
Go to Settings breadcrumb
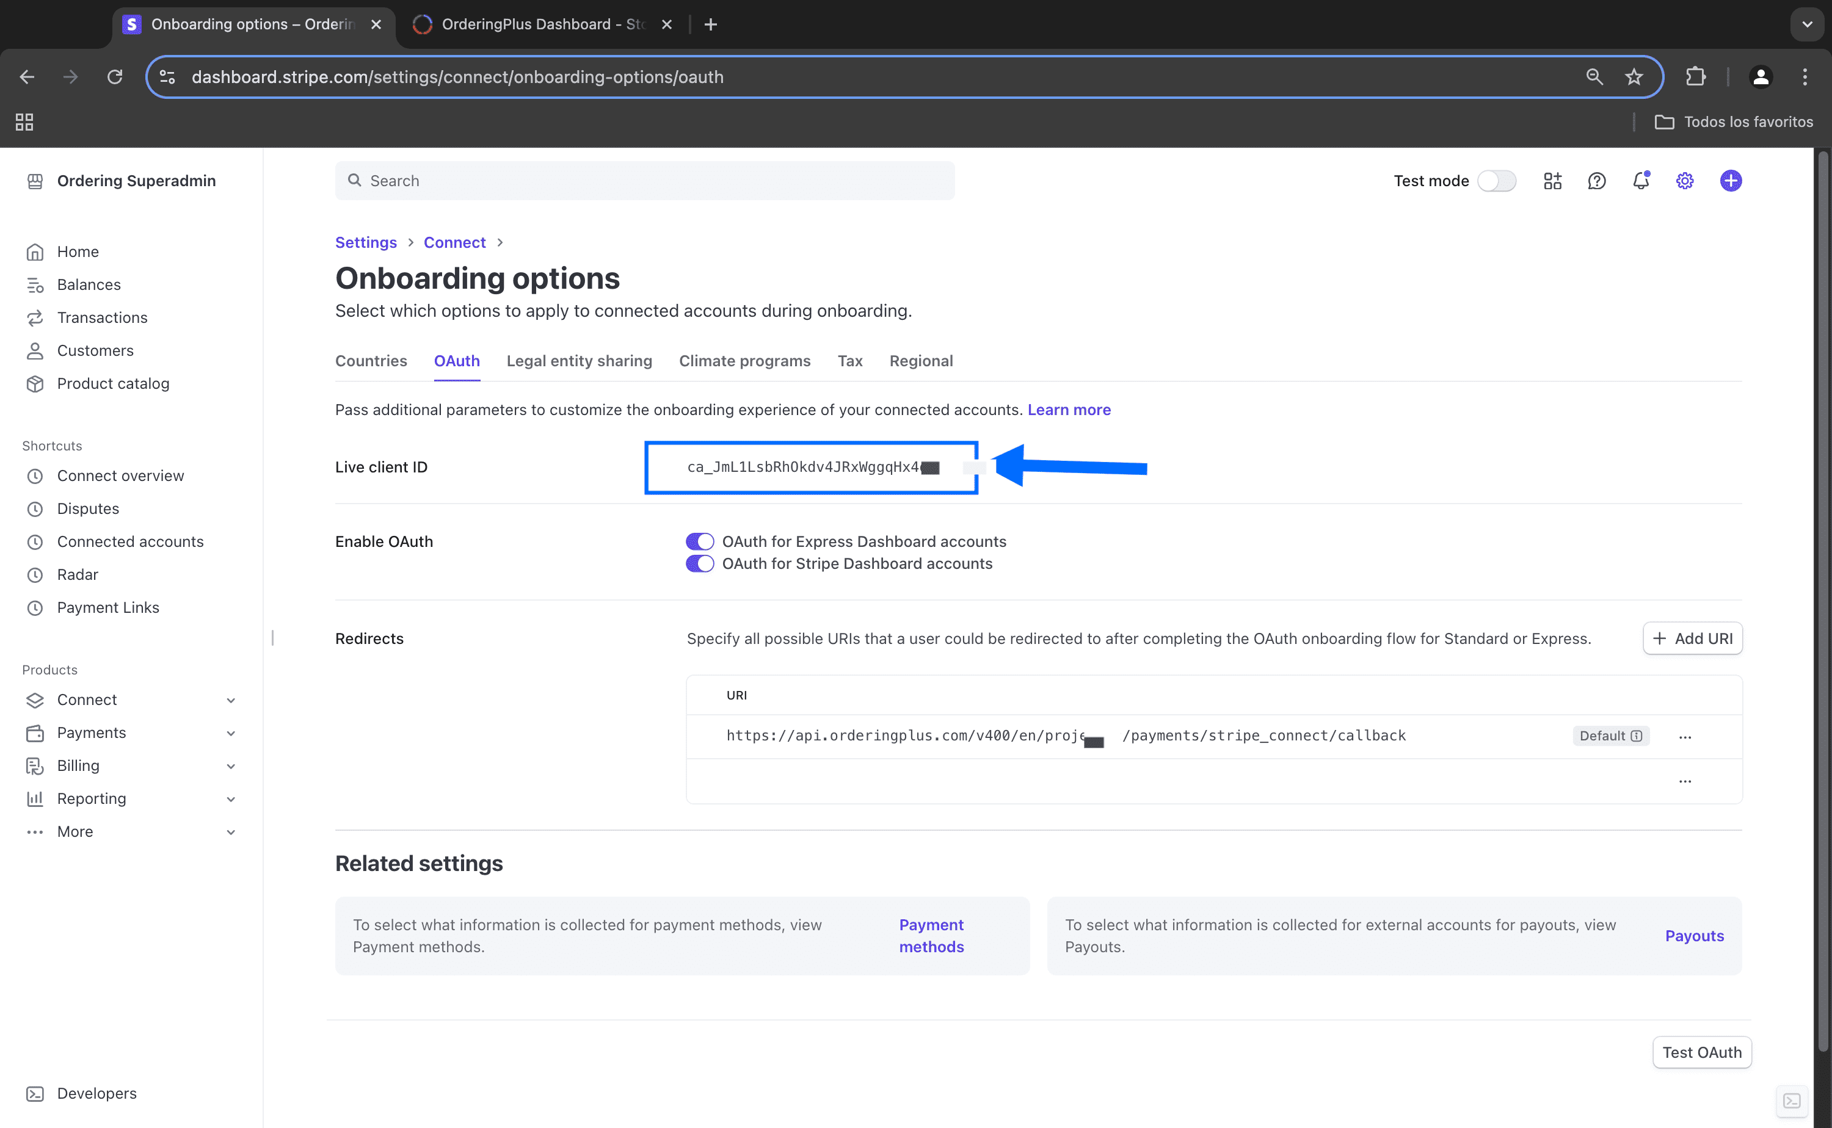[366, 242]
